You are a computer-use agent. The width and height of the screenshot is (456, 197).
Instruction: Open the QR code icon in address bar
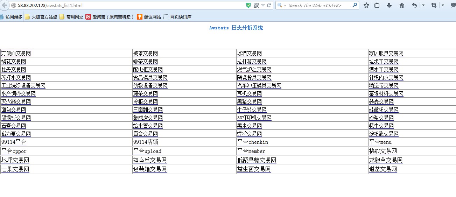pos(256,5)
